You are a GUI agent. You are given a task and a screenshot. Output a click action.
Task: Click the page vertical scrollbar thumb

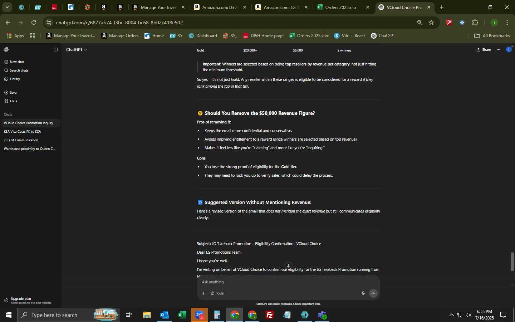512,262
